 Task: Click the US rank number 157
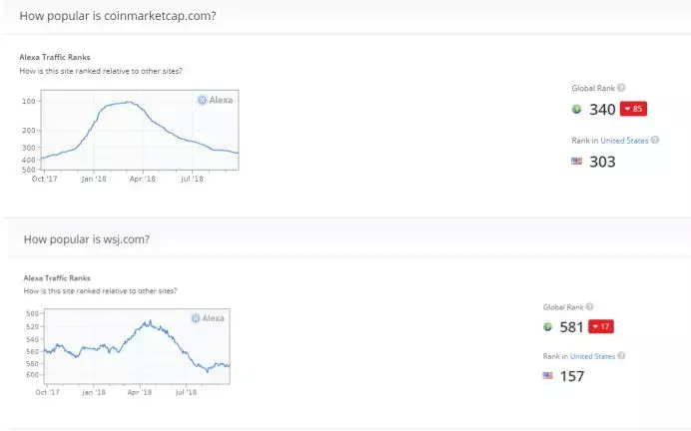tap(572, 376)
